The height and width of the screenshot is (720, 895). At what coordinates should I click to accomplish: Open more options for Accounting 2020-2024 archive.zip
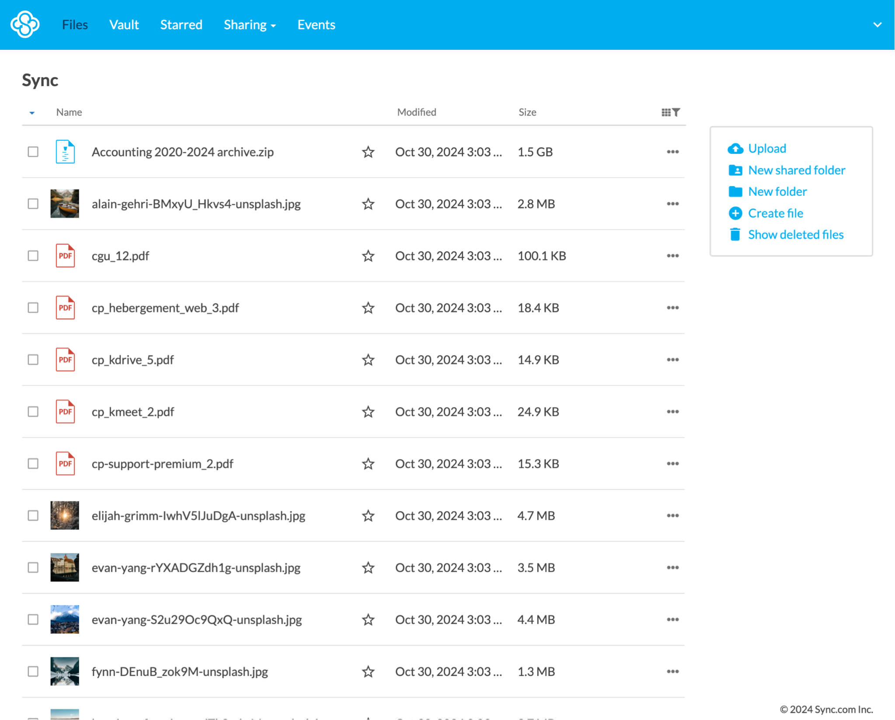pos(673,152)
